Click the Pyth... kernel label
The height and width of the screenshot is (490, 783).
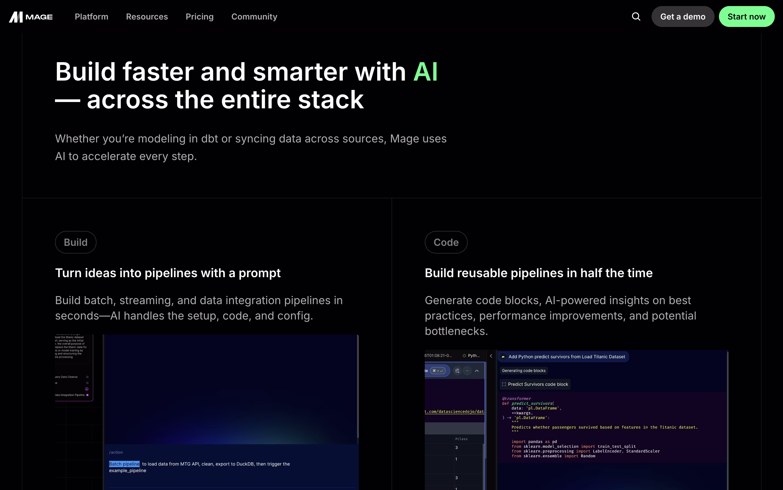[474, 356]
